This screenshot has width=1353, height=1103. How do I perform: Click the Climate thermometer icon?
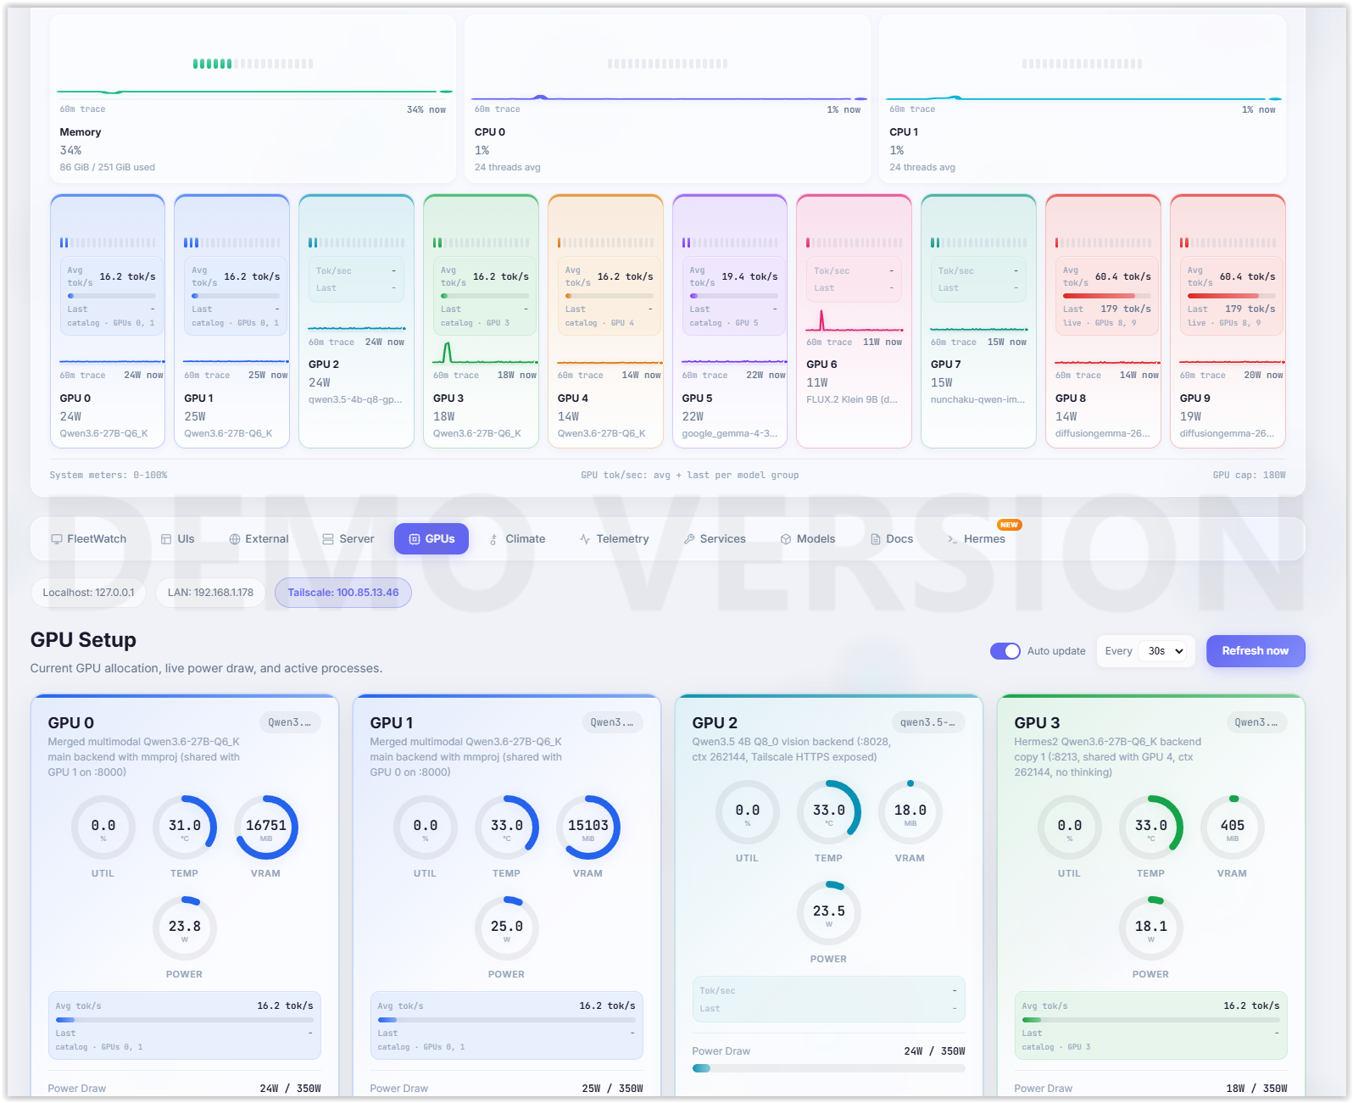(493, 539)
